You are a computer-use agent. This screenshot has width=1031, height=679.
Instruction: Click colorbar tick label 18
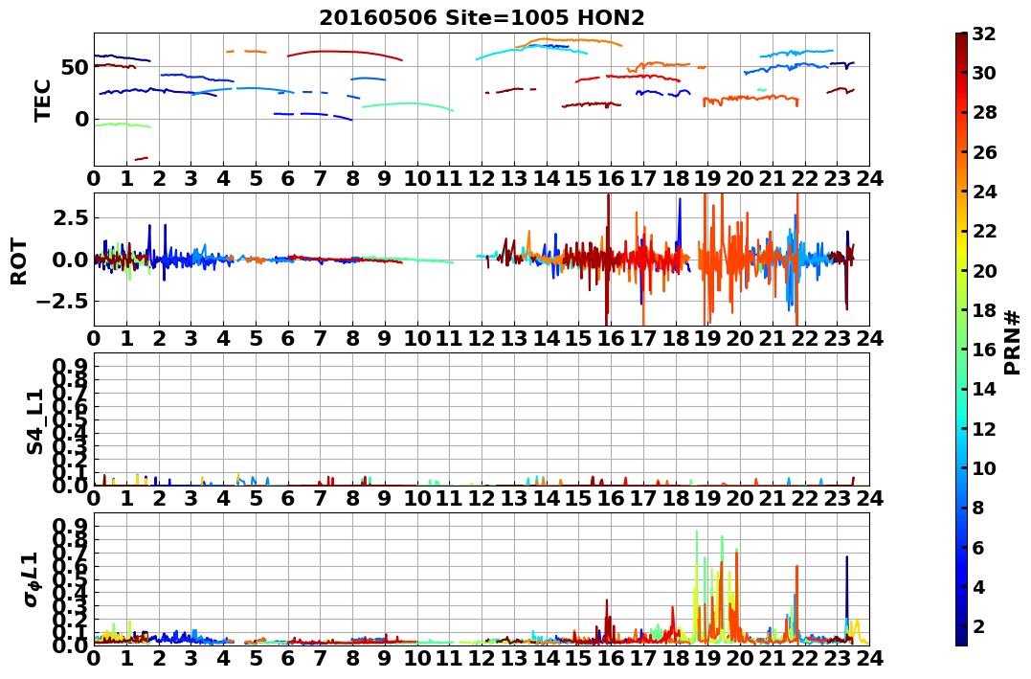pyautogui.click(x=984, y=310)
